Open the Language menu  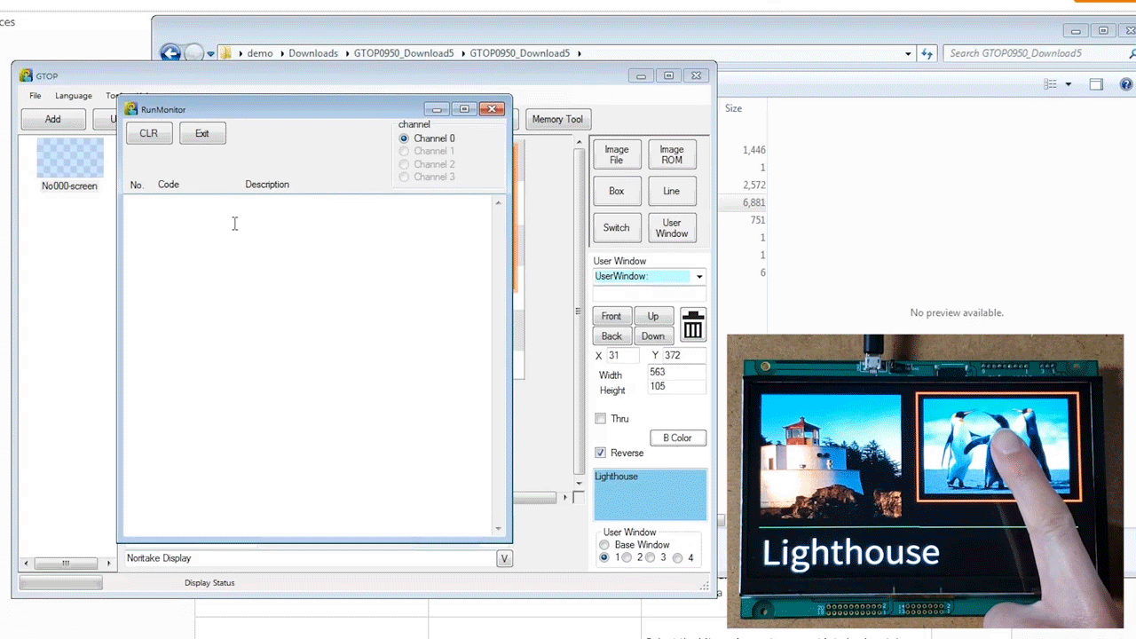[73, 96]
